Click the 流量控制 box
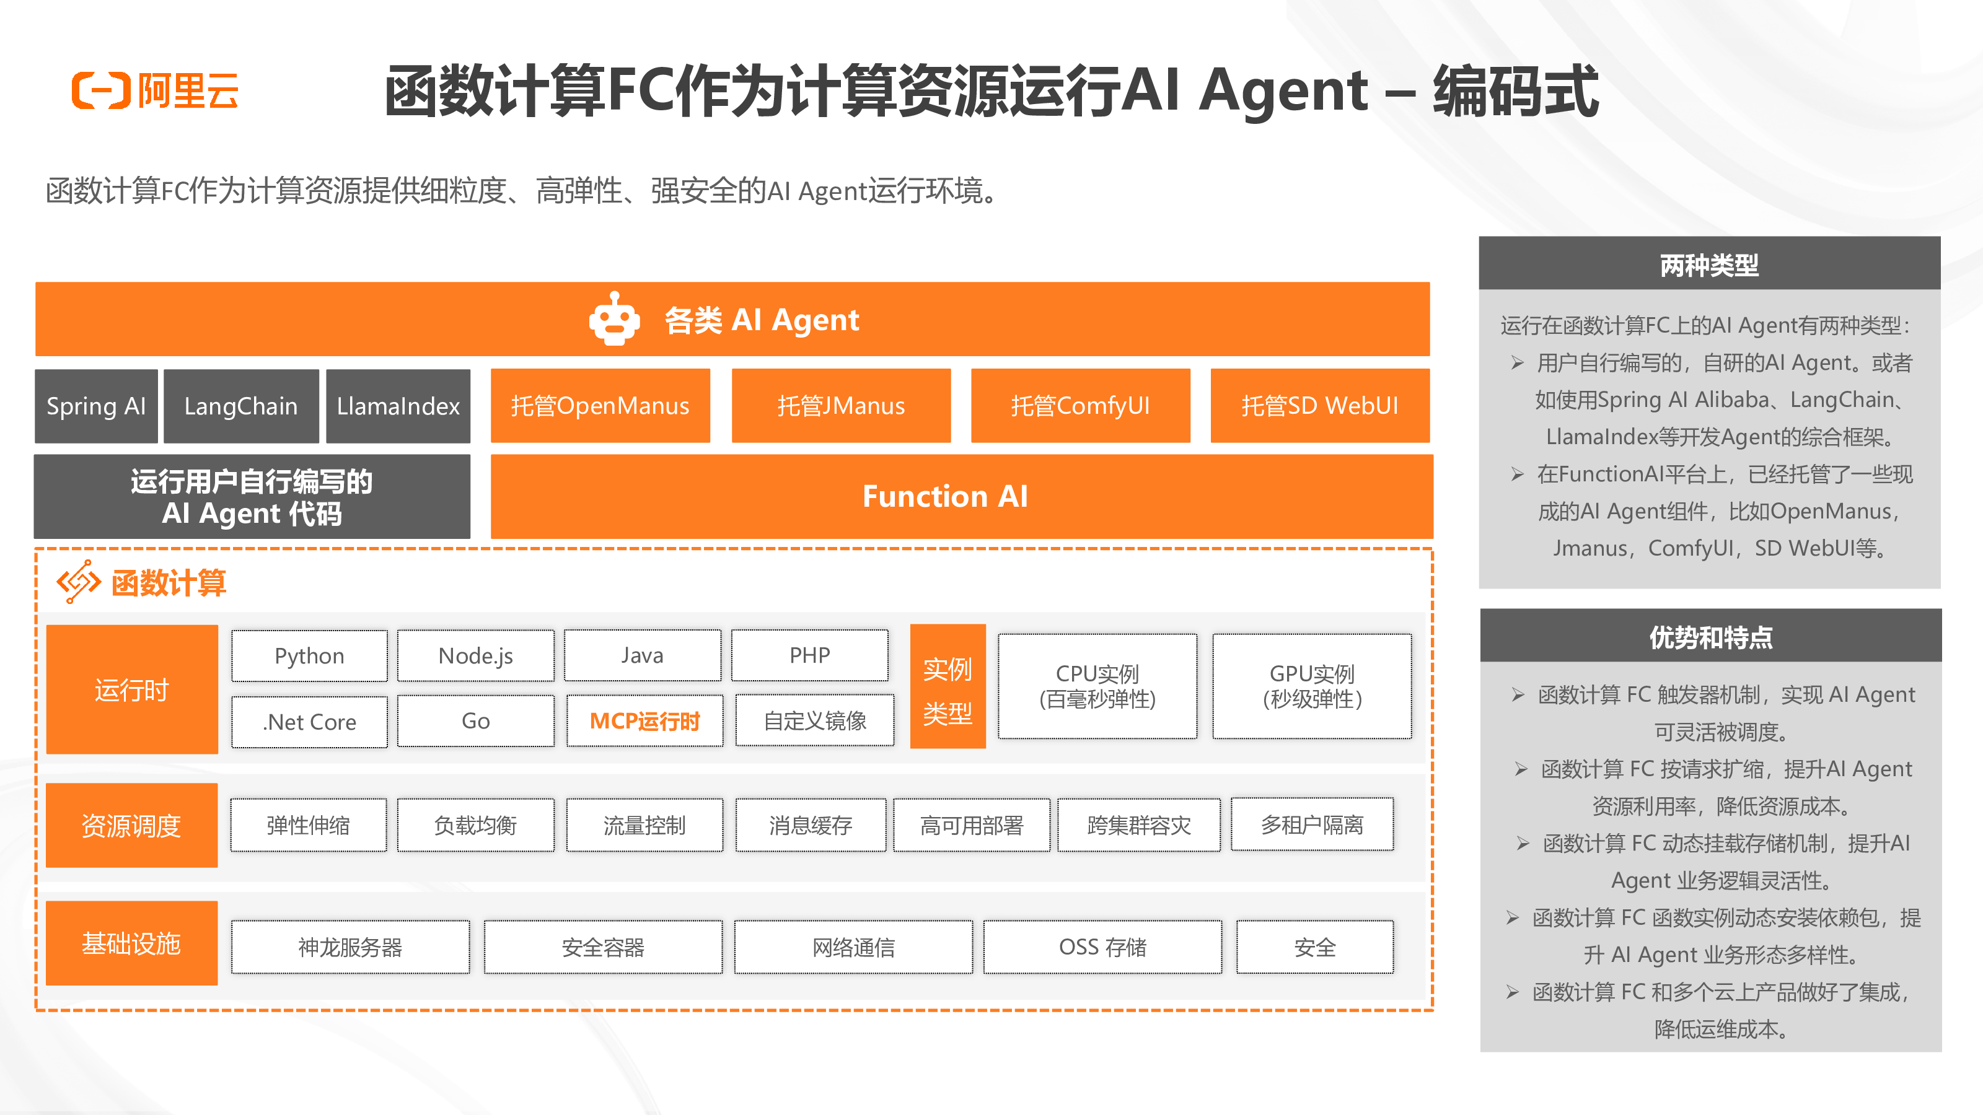This screenshot has height=1115, width=1983. (645, 825)
